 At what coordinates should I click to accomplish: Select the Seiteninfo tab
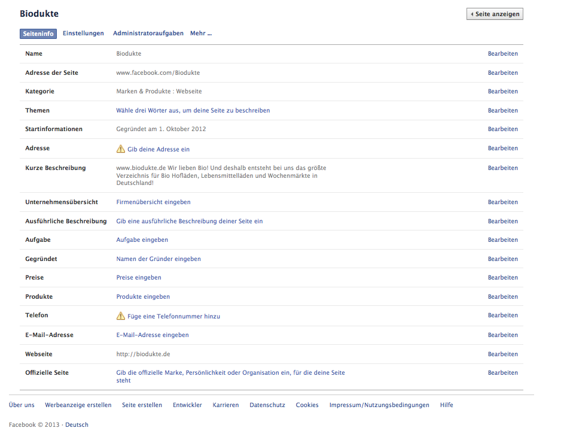38,34
